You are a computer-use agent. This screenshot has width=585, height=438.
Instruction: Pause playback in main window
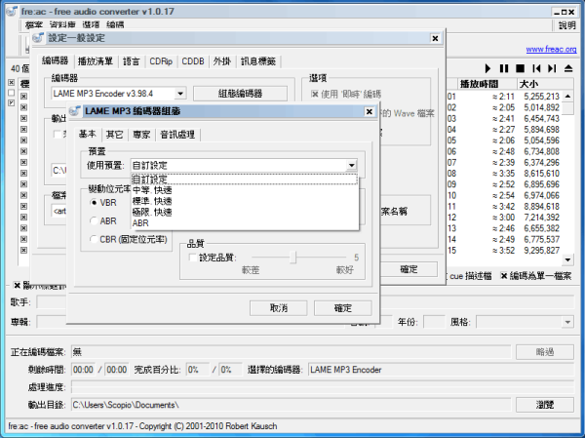(504, 68)
